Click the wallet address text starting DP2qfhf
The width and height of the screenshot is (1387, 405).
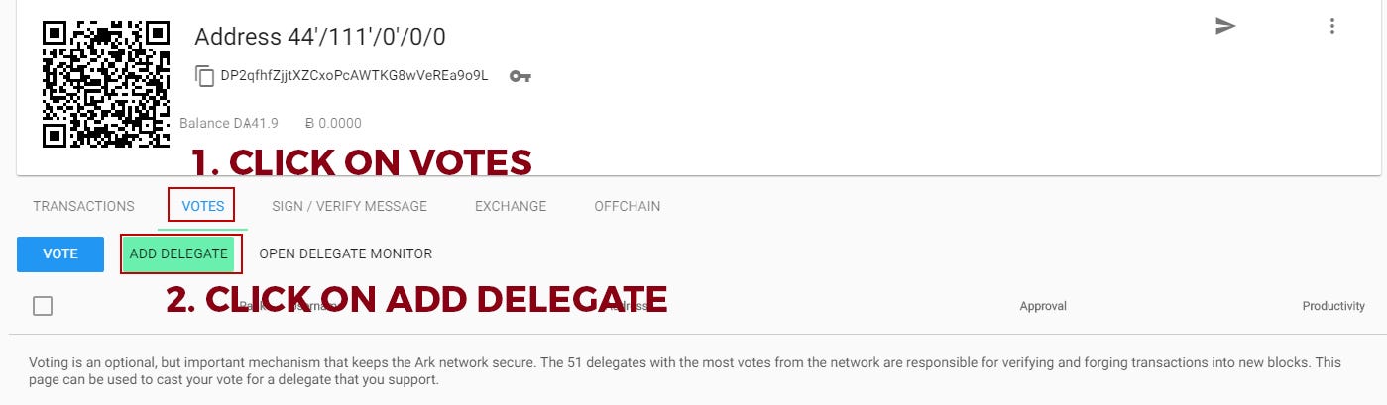tap(354, 76)
